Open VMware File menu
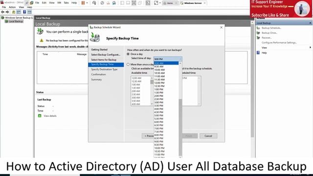 (x=37, y=3)
